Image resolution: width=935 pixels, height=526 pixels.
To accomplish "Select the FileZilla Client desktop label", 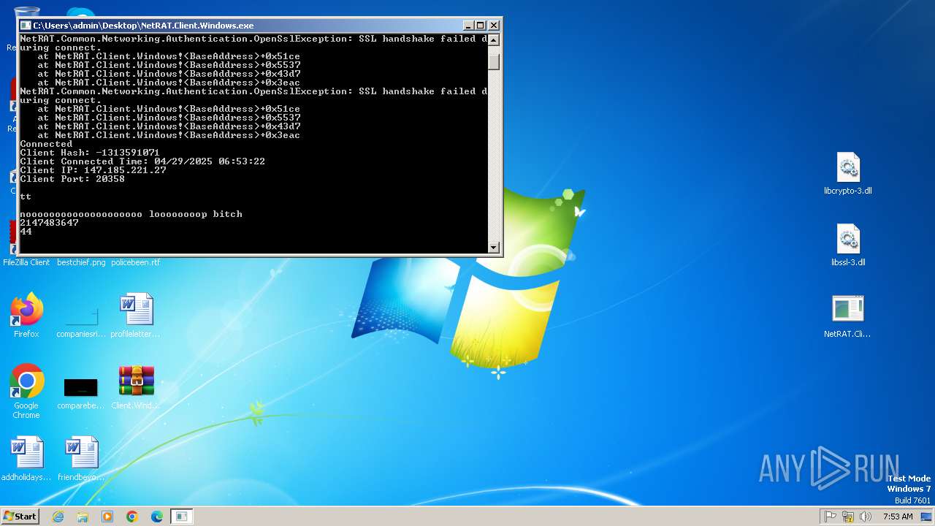I will (x=26, y=262).
